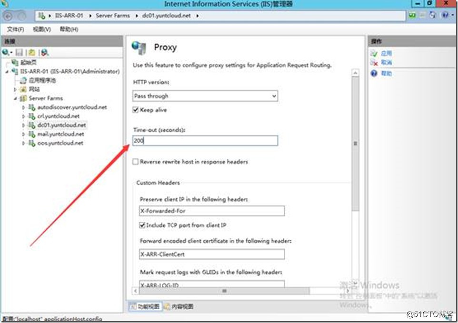Toggle Include TCP port from client IP
Viewport: 458px width, 323px height.
coord(142,225)
